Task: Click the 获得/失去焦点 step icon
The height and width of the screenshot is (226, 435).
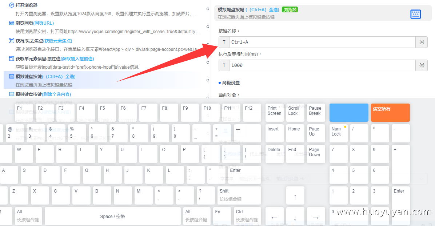Action: click(12, 41)
